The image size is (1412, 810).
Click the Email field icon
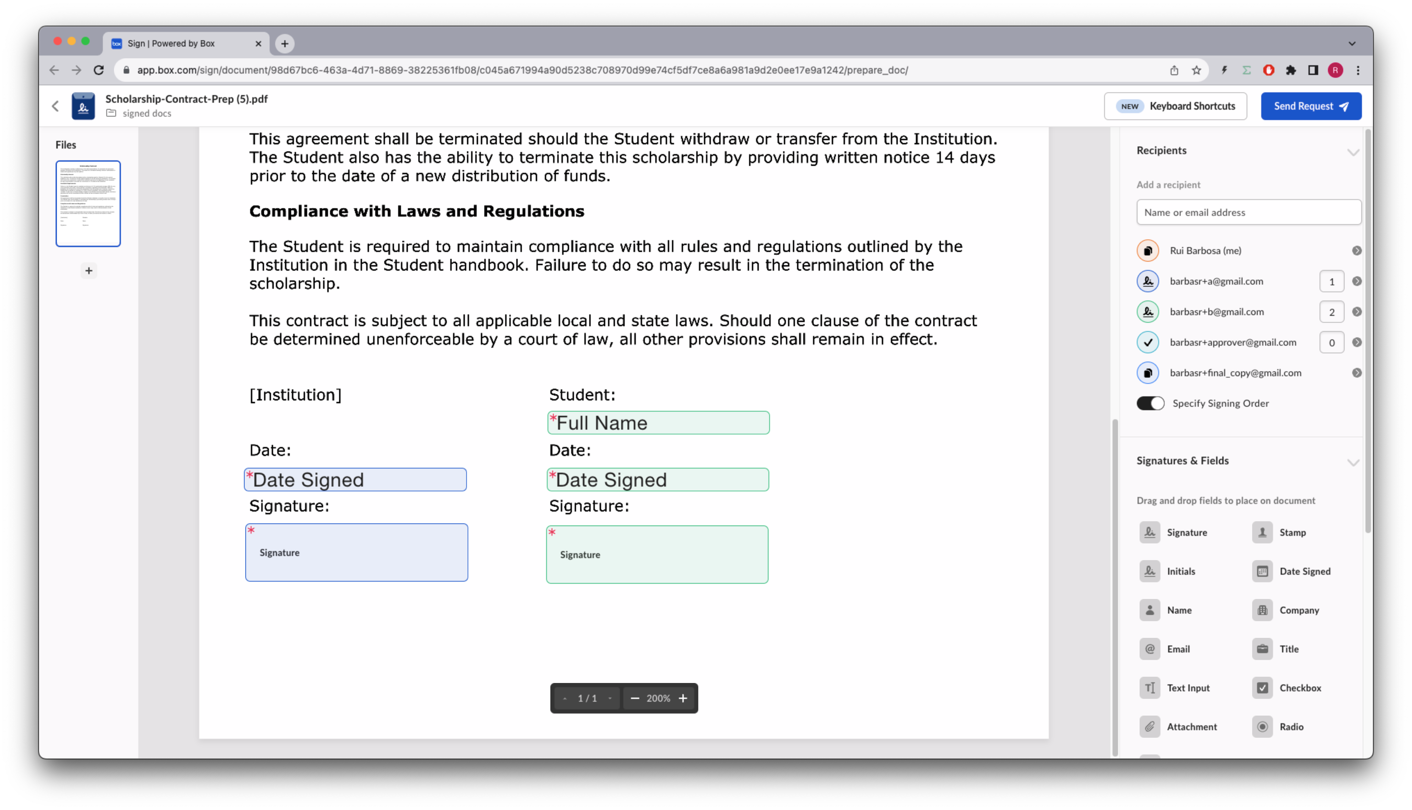(x=1150, y=649)
